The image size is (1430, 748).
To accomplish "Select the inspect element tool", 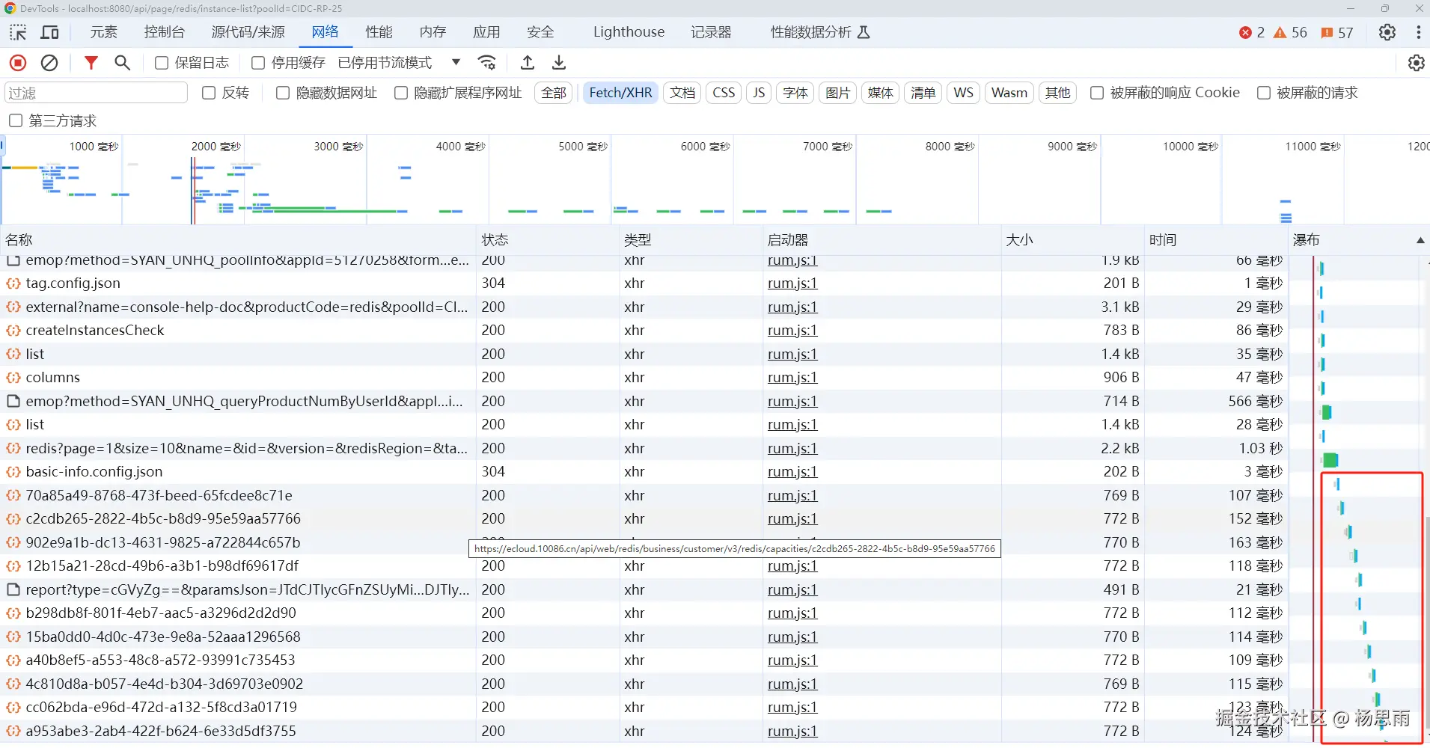I will coord(18,31).
